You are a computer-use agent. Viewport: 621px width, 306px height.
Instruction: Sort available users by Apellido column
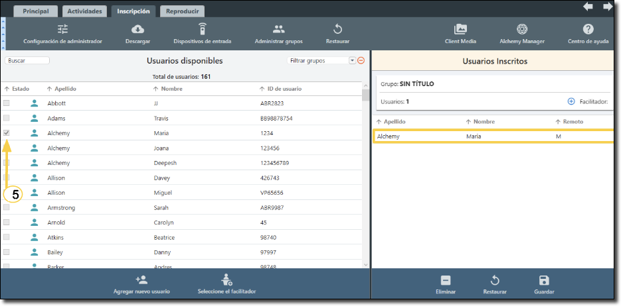62,89
